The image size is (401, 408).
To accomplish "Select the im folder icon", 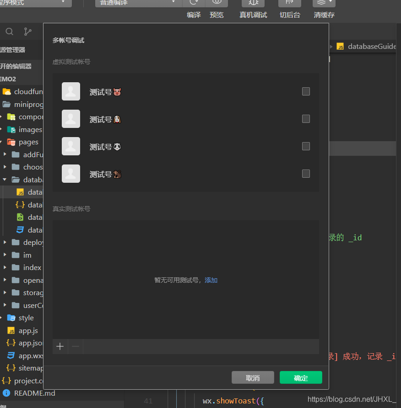I will pyautogui.click(x=16, y=255).
